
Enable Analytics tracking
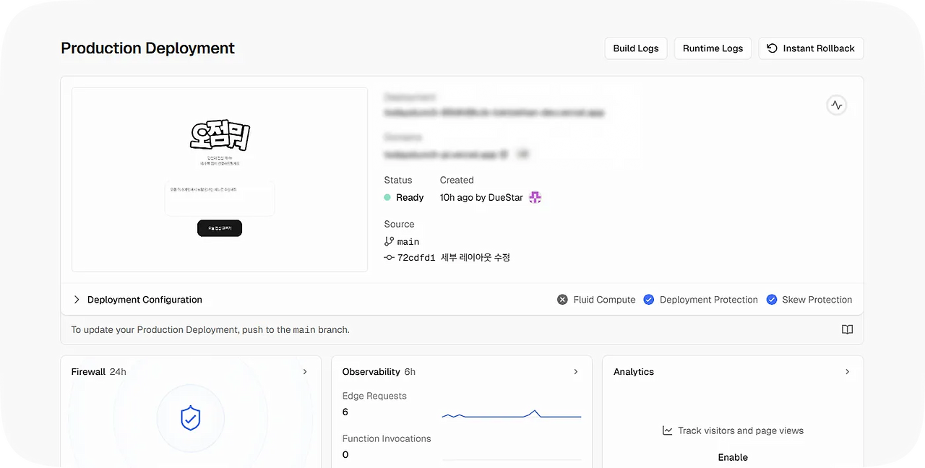click(x=733, y=457)
